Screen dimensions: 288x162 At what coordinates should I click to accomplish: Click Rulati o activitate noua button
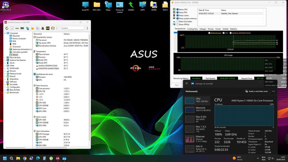point(256,92)
